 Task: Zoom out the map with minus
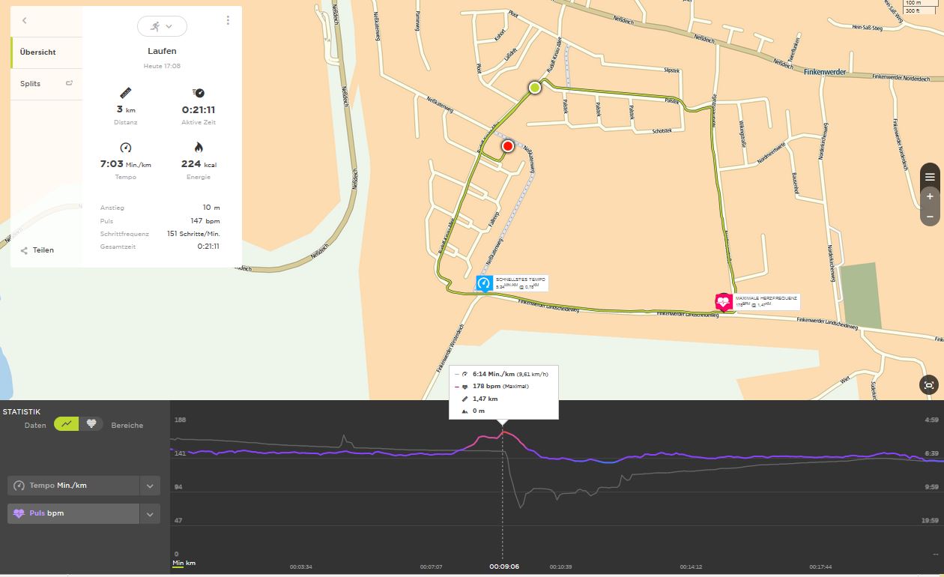(x=930, y=217)
